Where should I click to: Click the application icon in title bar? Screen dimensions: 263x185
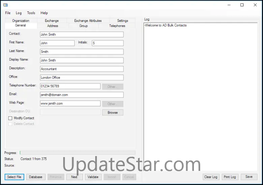click(5, 5)
